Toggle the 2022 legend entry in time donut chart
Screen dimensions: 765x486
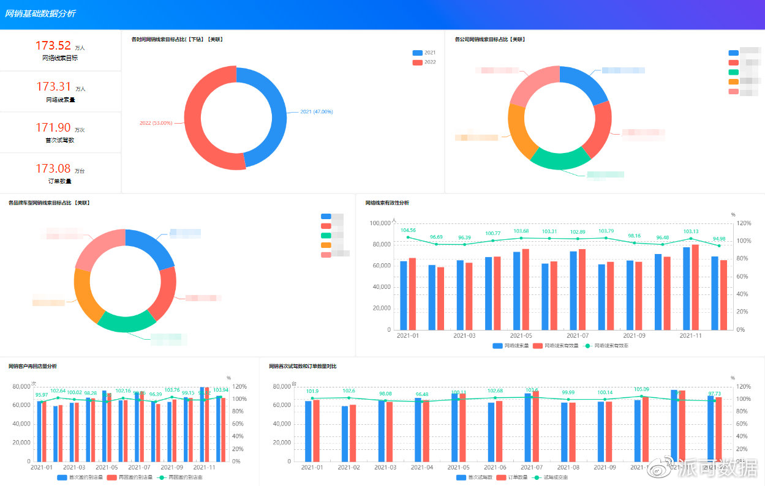tap(424, 62)
